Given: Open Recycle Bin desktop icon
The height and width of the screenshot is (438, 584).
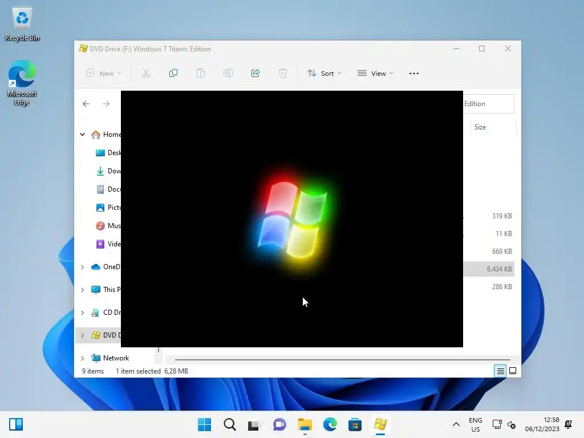Looking at the screenshot, I should pos(22,24).
